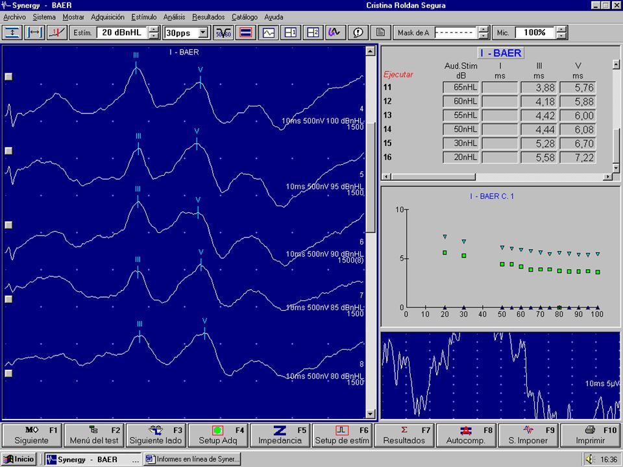Select the marker cursor tool icon
Viewport: 623px width, 467px height.
tap(57, 32)
